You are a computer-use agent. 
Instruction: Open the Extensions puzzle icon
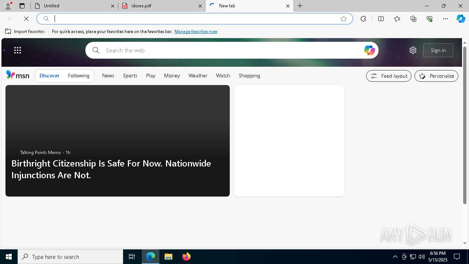(363, 19)
